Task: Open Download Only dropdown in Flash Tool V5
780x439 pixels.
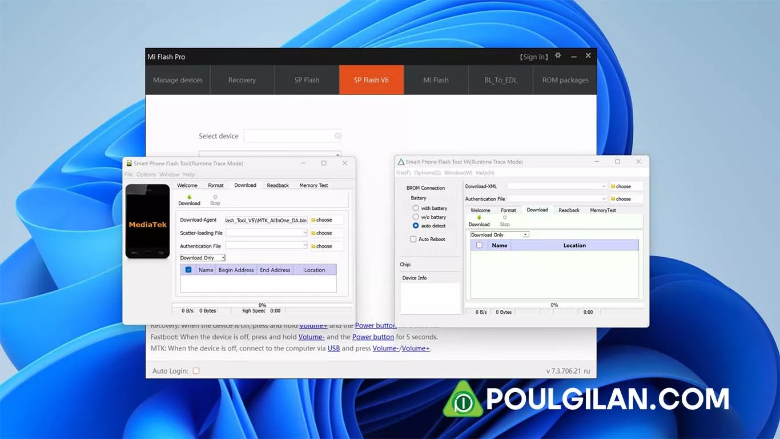Action: point(203,258)
